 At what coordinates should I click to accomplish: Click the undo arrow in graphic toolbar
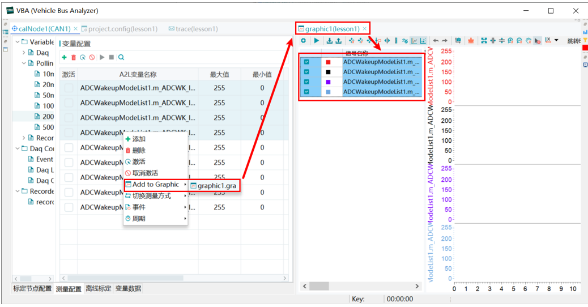436,40
